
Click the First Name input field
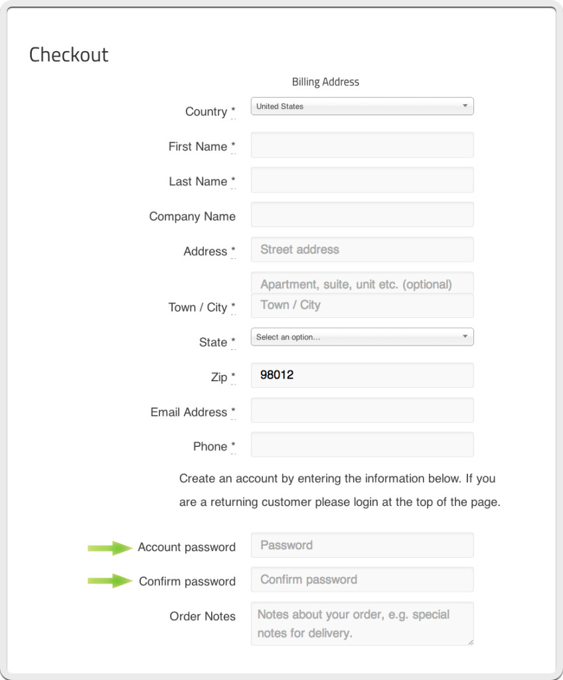pos(362,145)
